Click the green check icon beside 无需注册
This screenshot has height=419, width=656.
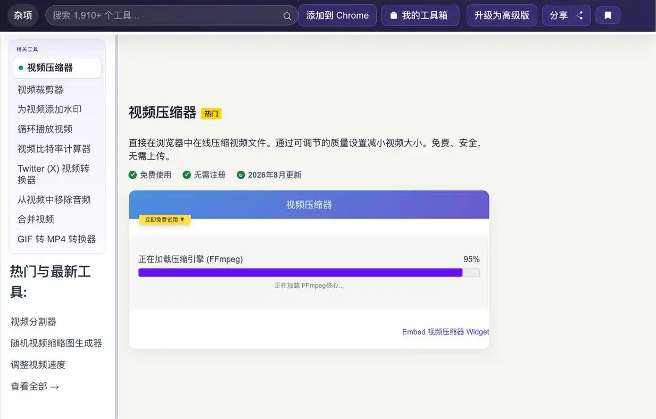click(187, 174)
